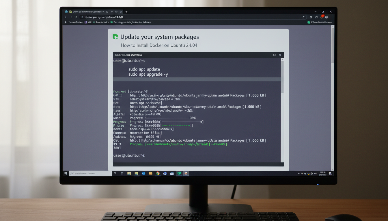Click the page scrollbar's down arrow
The height and width of the screenshot is (221, 388).
coord(333,169)
